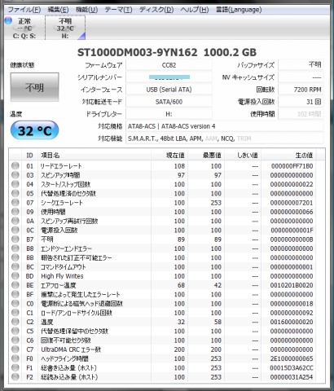Click the 最悪値 column header

206,156
